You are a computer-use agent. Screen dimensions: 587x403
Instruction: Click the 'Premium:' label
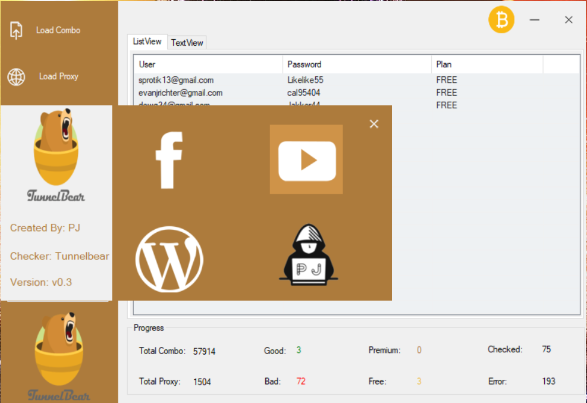(384, 350)
